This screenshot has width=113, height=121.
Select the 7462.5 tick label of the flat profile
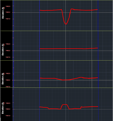click(x=8, y=44)
